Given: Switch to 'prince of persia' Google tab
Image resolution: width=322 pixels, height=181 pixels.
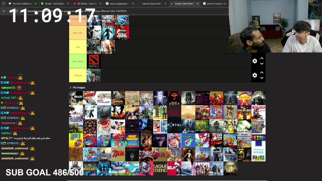Looking at the screenshot, I should tap(215, 4).
